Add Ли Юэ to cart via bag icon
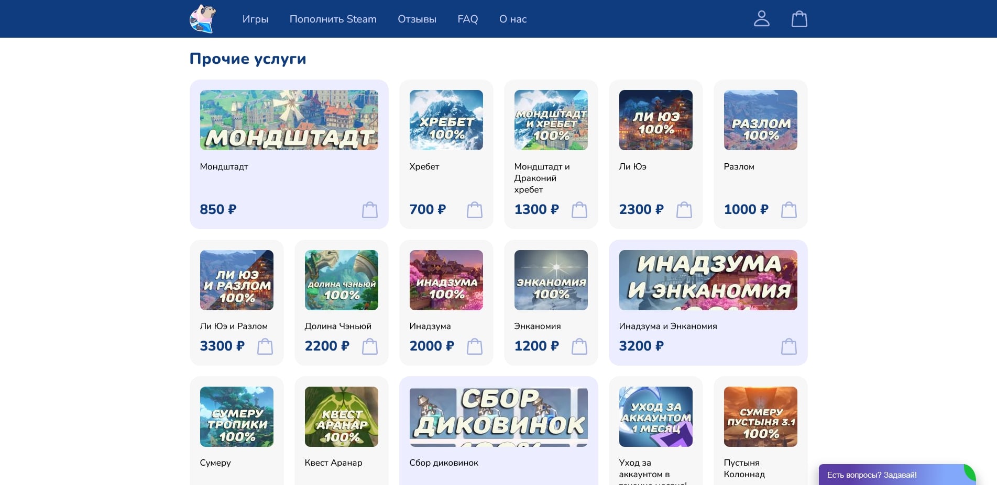The height and width of the screenshot is (485, 997). point(684,209)
